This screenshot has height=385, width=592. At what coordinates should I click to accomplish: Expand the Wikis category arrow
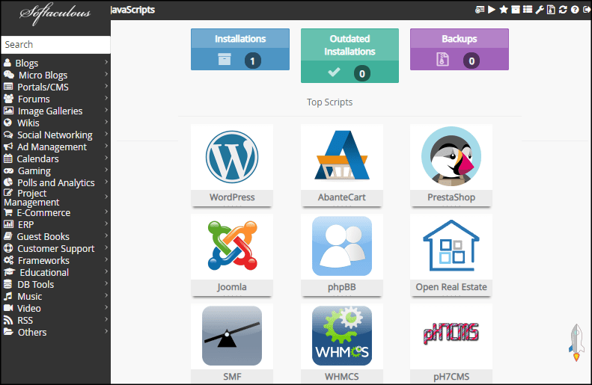[x=106, y=122]
